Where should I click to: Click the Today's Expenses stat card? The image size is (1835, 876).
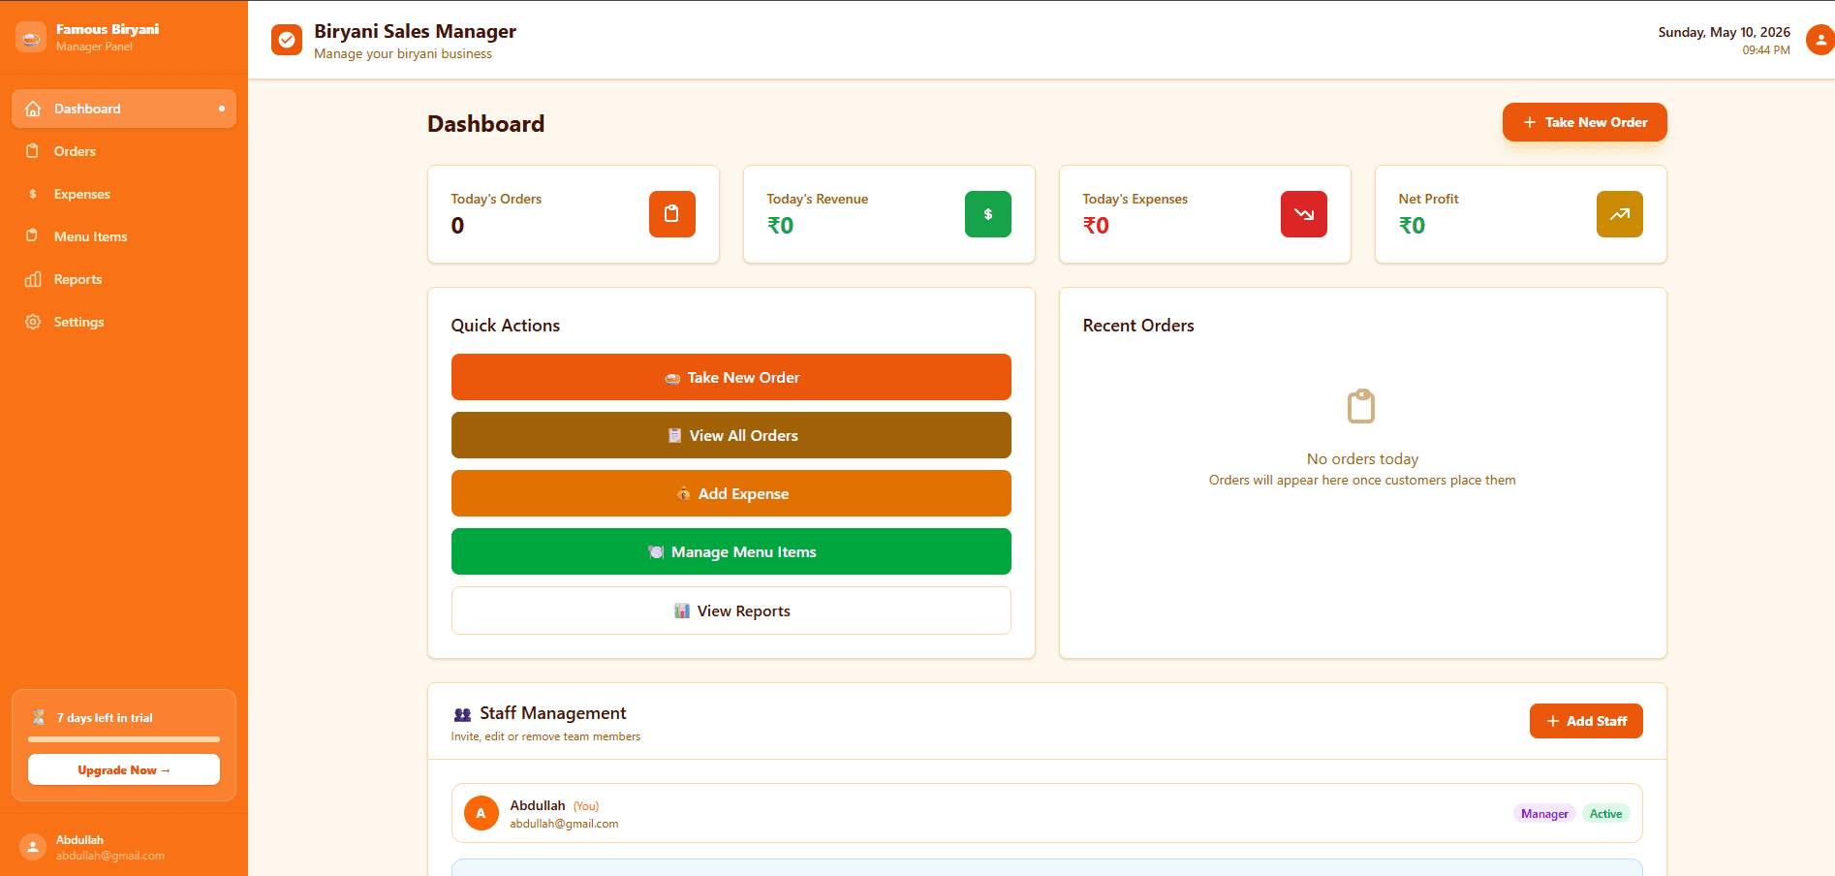pyautogui.click(x=1205, y=214)
